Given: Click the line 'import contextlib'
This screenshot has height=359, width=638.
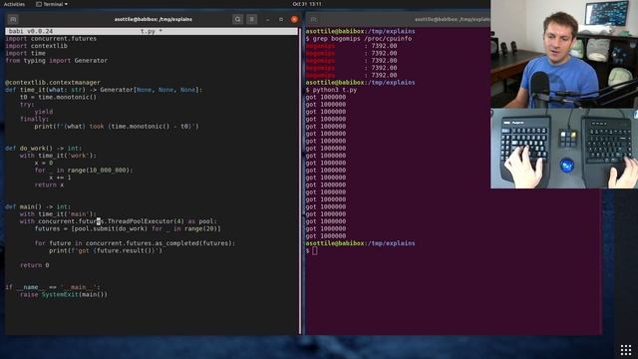Looking at the screenshot, I should (36, 46).
